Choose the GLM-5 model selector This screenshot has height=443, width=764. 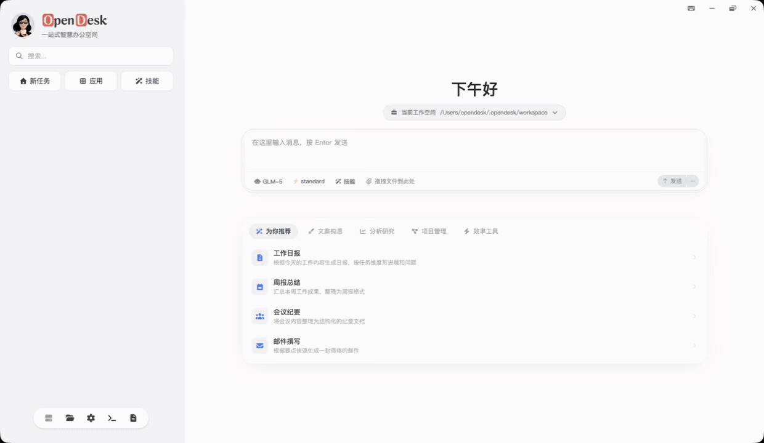(268, 182)
